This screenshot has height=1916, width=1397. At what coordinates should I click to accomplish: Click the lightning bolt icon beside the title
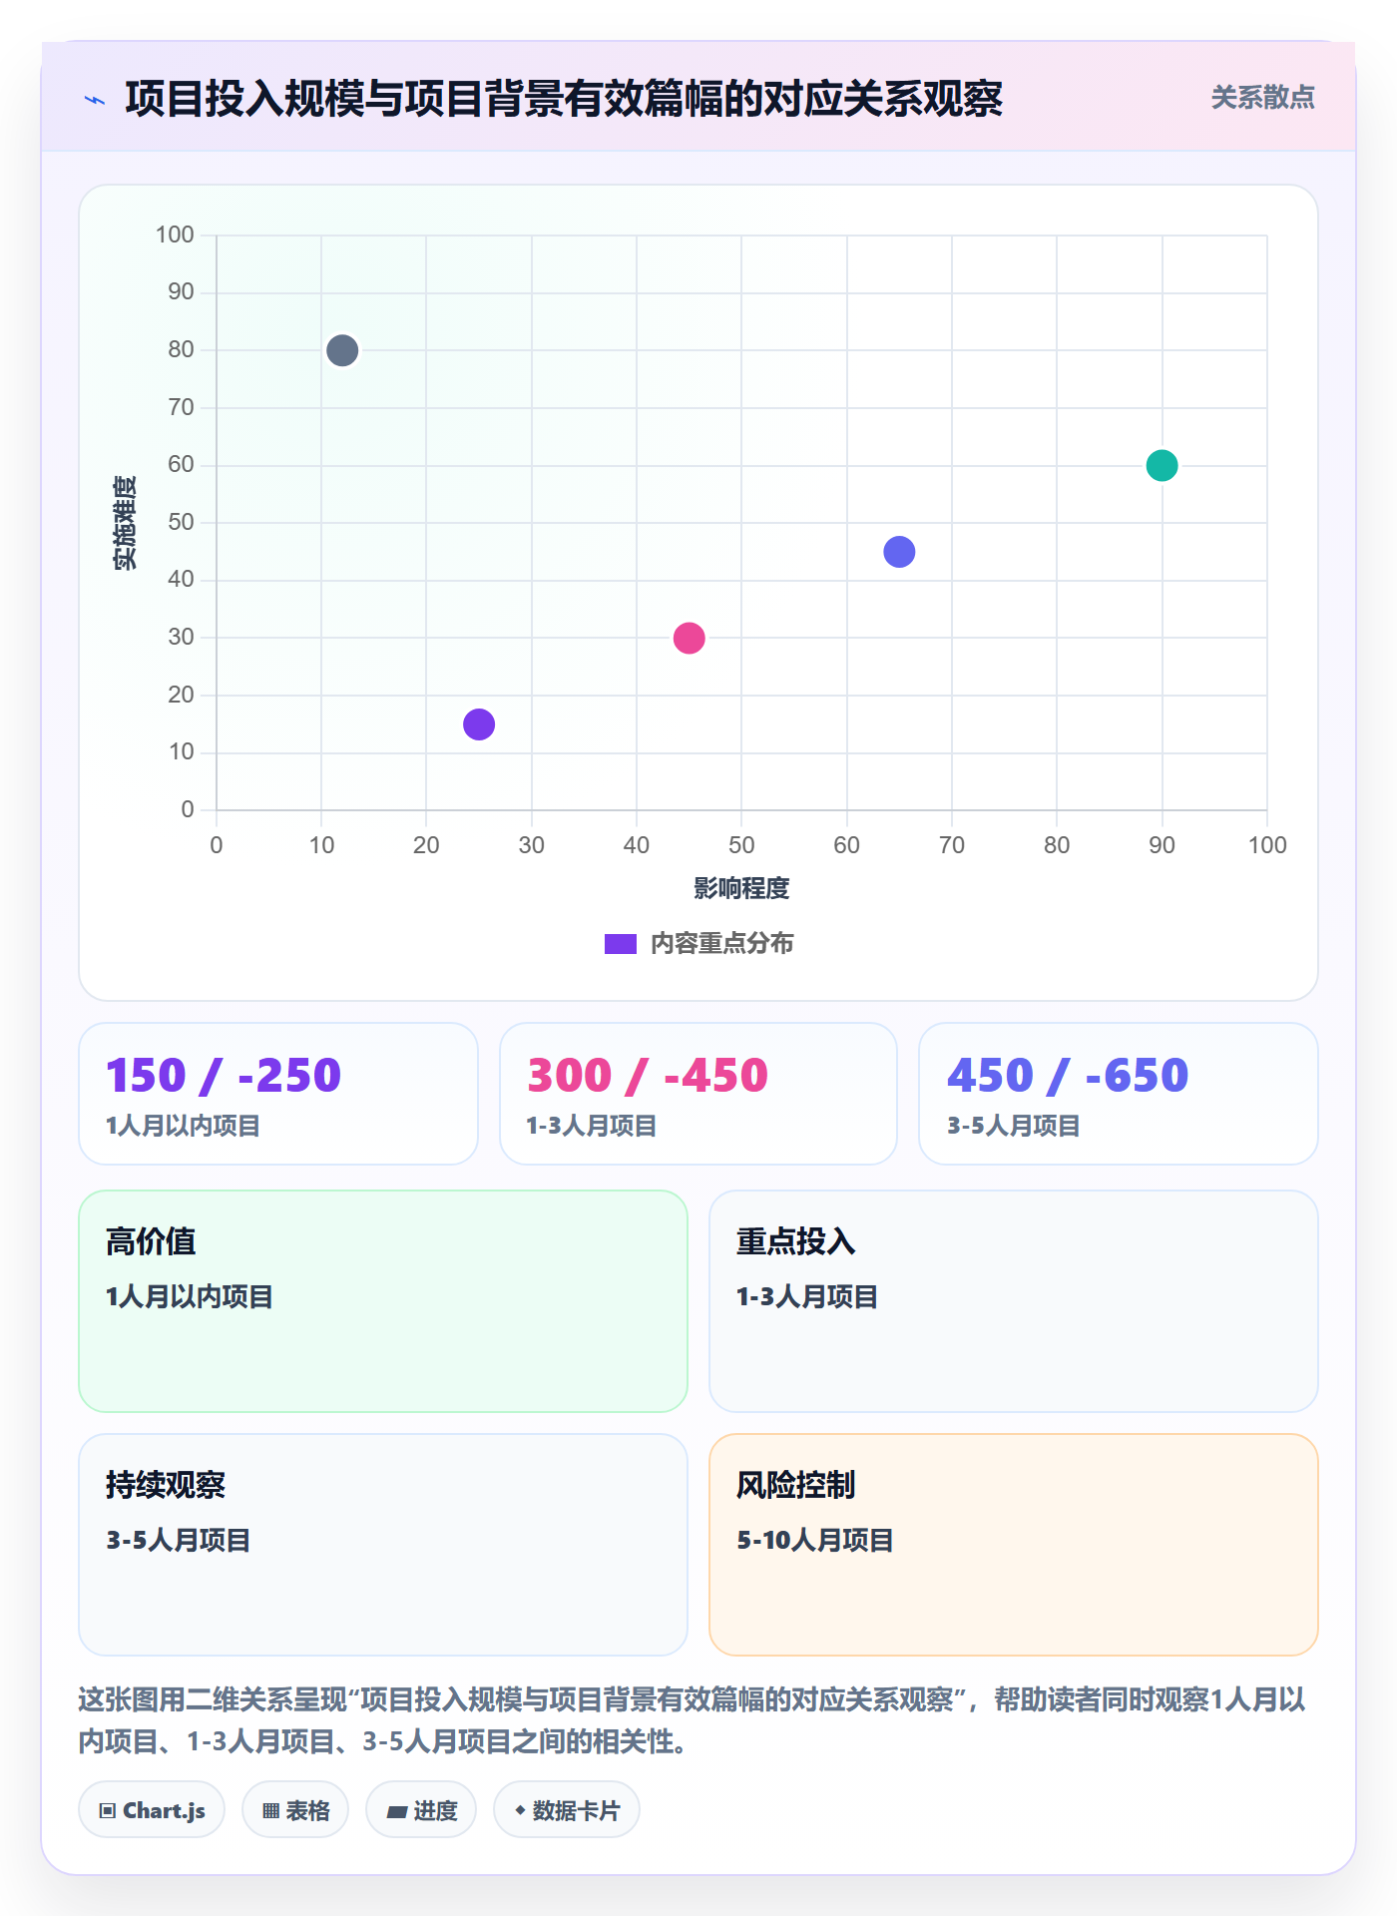(x=95, y=100)
